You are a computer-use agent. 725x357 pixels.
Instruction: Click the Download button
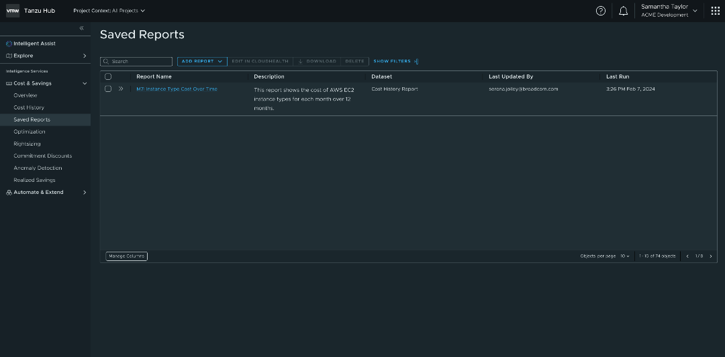317,62
